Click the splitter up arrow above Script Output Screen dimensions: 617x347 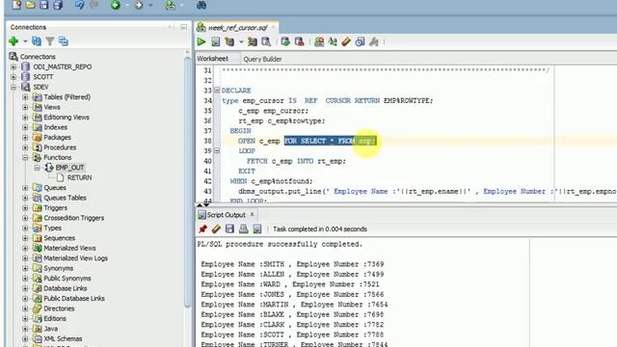pos(200,205)
